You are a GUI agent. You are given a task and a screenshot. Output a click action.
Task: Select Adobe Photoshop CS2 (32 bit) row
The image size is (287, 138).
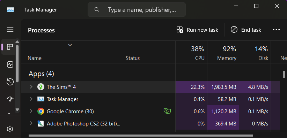tap(150, 124)
